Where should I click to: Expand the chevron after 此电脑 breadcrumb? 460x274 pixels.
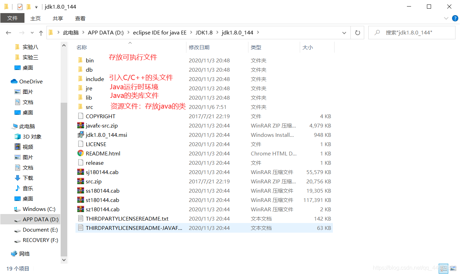tap(83, 33)
